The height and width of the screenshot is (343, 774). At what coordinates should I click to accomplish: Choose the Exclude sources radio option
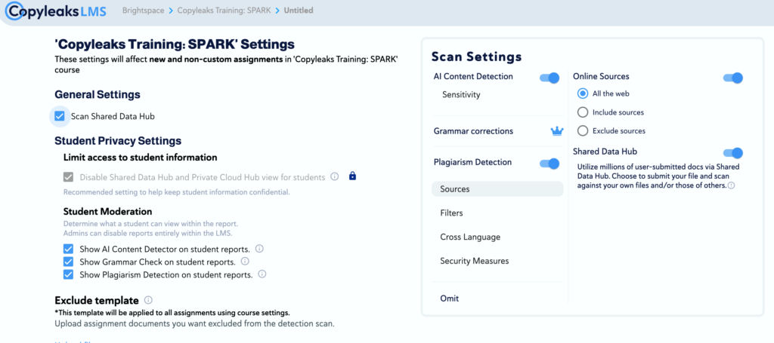pos(582,131)
